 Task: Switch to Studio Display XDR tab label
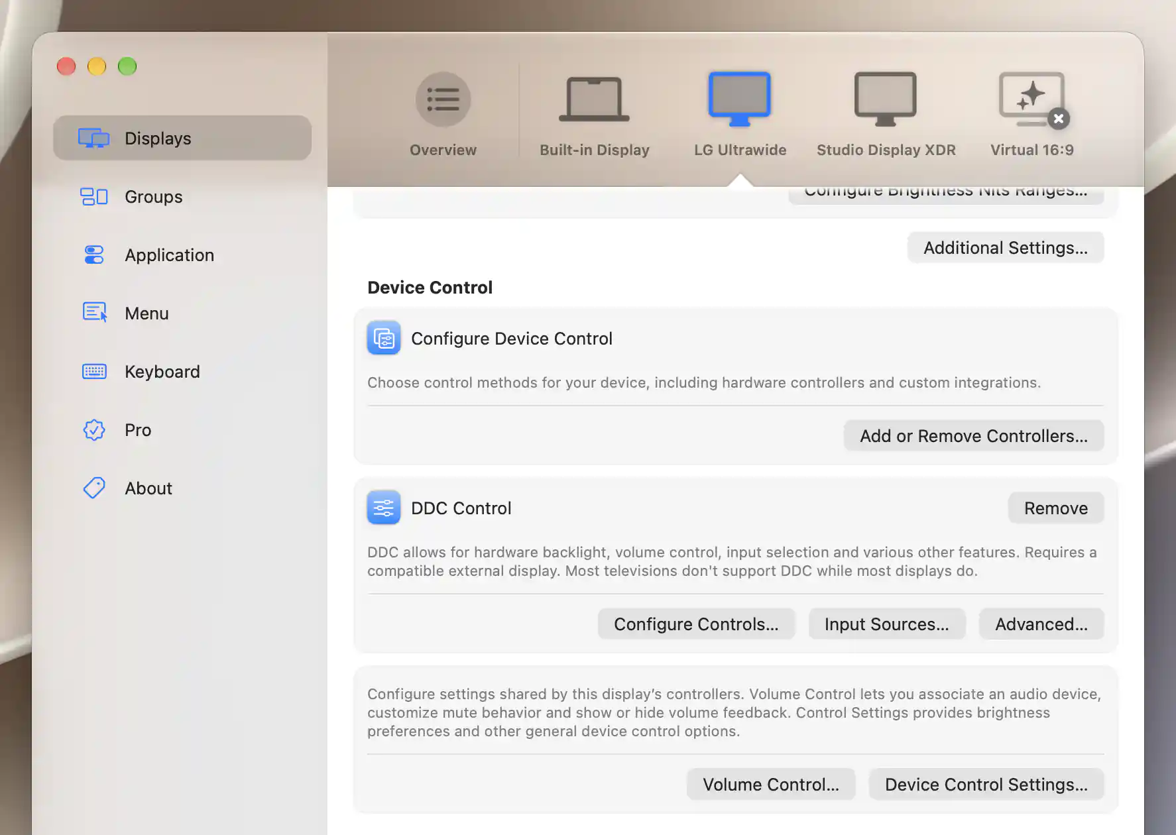click(x=886, y=150)
